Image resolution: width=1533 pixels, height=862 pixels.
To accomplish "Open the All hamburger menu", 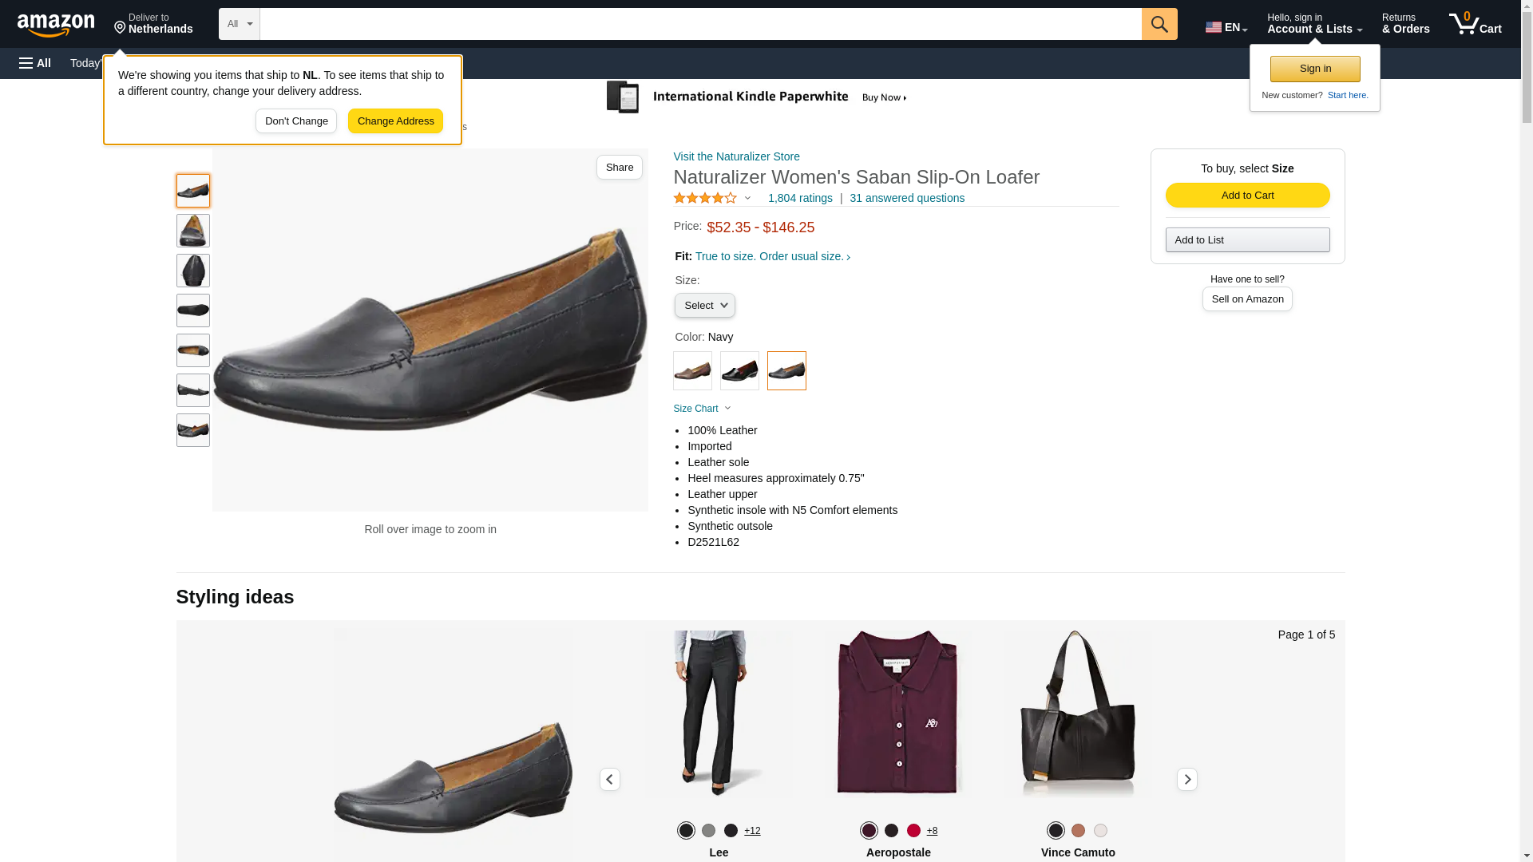I will (x=35, y=63).
